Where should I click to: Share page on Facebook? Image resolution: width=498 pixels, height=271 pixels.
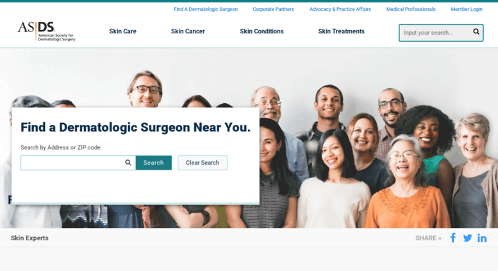click(x=453, y=238)
